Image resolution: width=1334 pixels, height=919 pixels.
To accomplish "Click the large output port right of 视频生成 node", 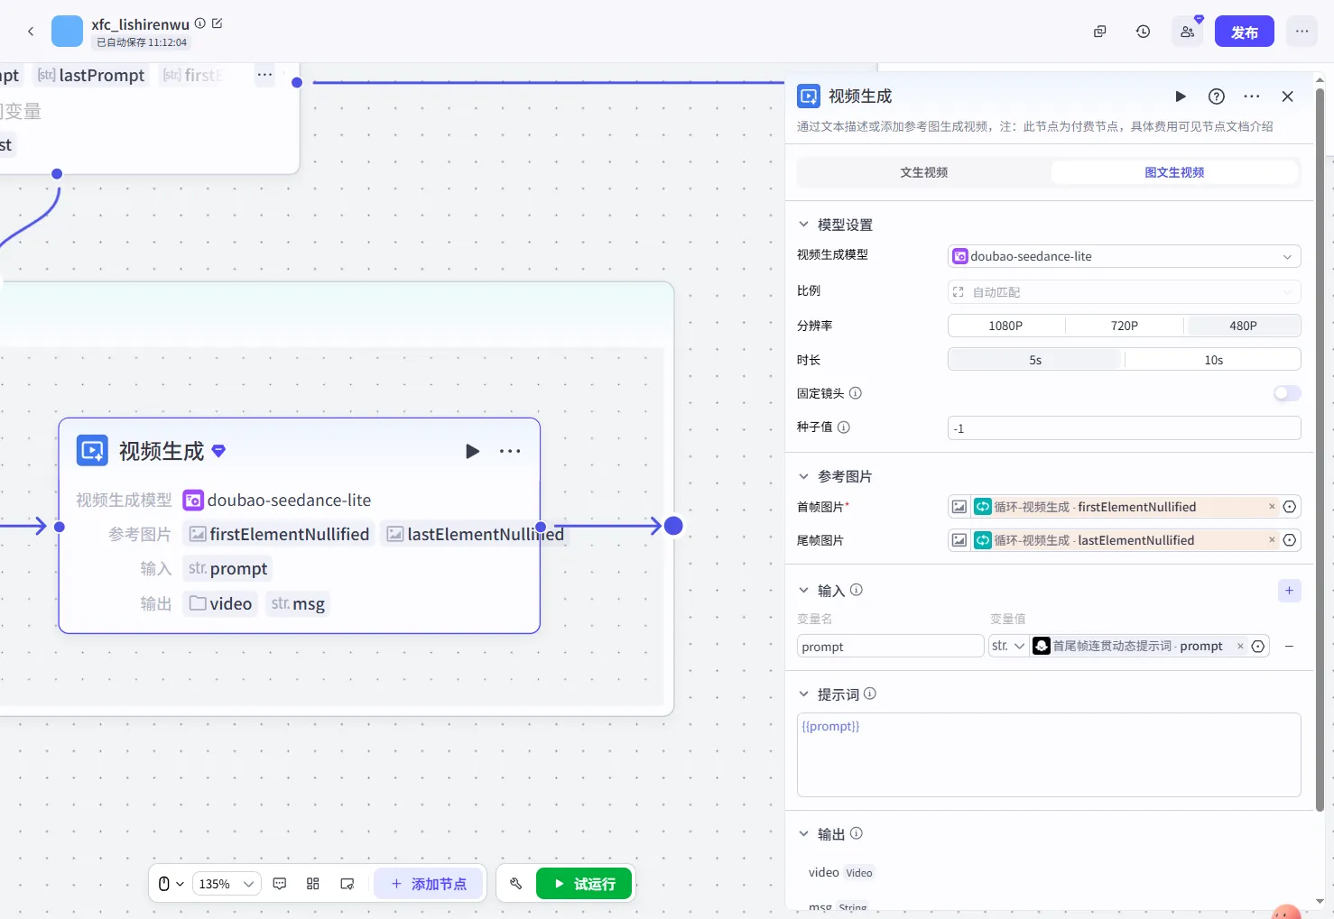I will (x=673, y=526).
